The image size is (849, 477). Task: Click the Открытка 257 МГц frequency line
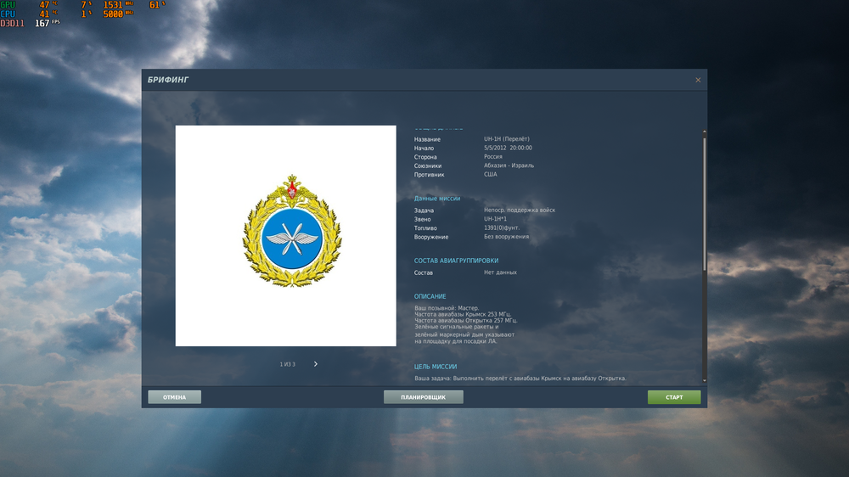click(x=465, y=321)
